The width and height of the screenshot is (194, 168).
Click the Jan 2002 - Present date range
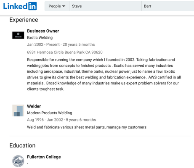pos(43,45)
